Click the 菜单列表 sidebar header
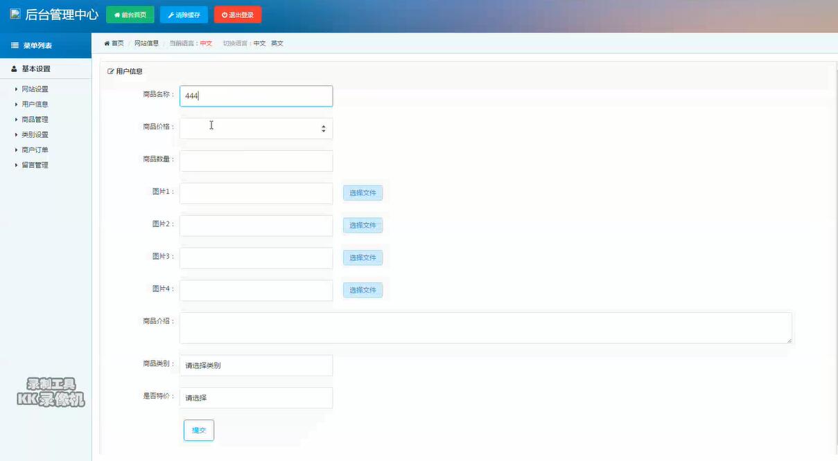The image size is (838, 461). coord(46,46)
